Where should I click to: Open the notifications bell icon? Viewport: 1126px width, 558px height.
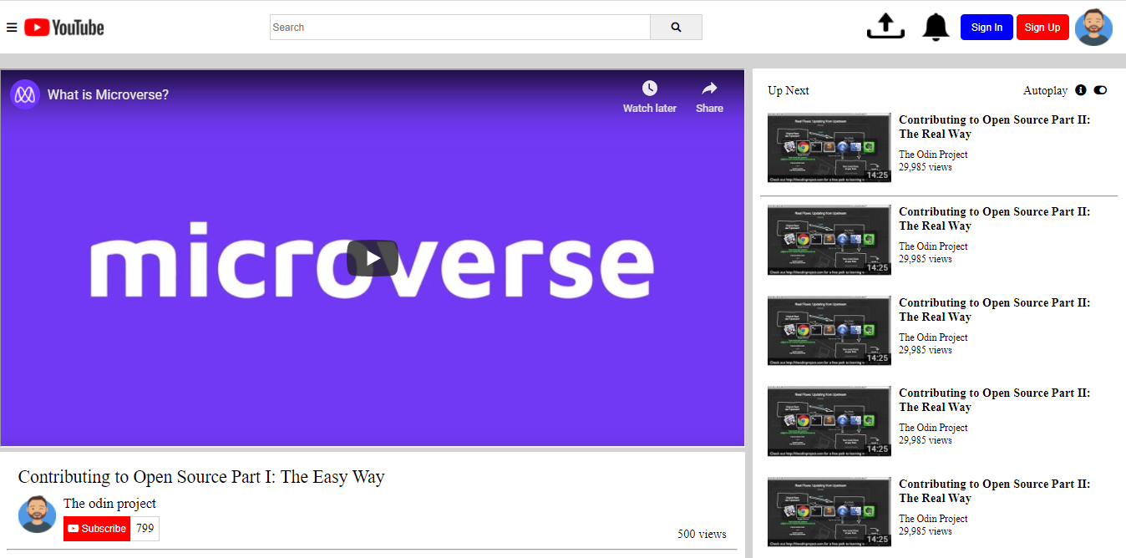coord(936,27)
